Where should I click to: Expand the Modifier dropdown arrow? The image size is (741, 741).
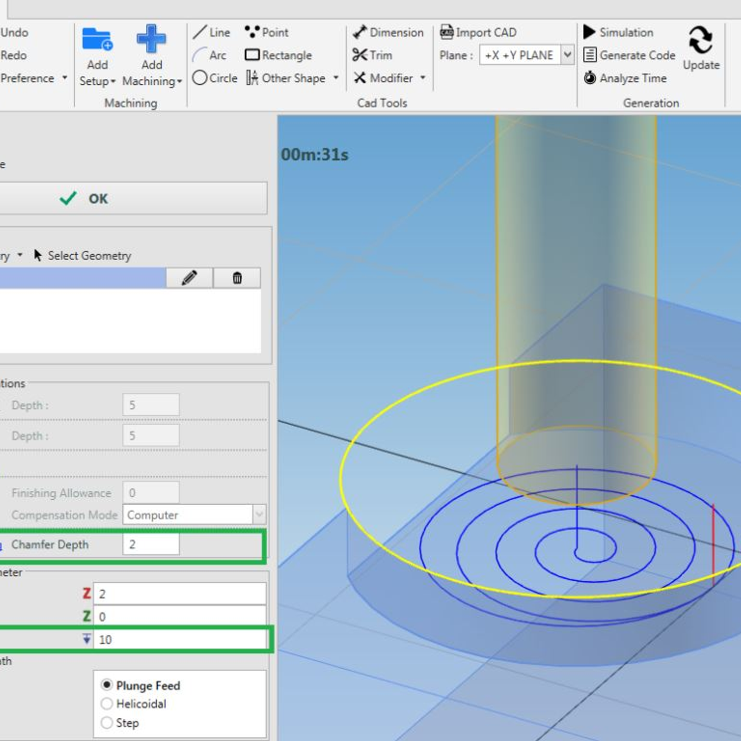click(x=423, y=78)
